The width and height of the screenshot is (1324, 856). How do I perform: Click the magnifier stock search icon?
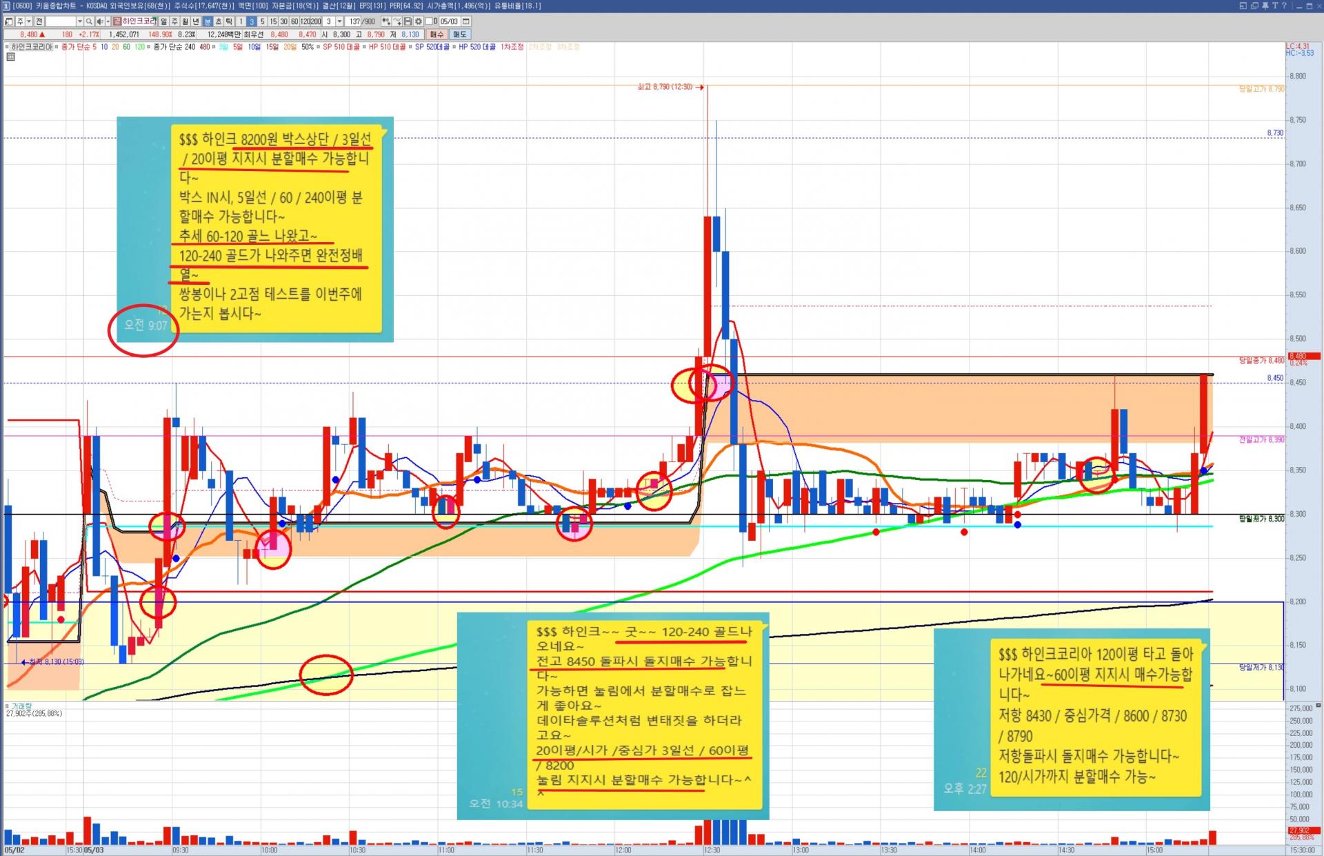click(89, 21)
